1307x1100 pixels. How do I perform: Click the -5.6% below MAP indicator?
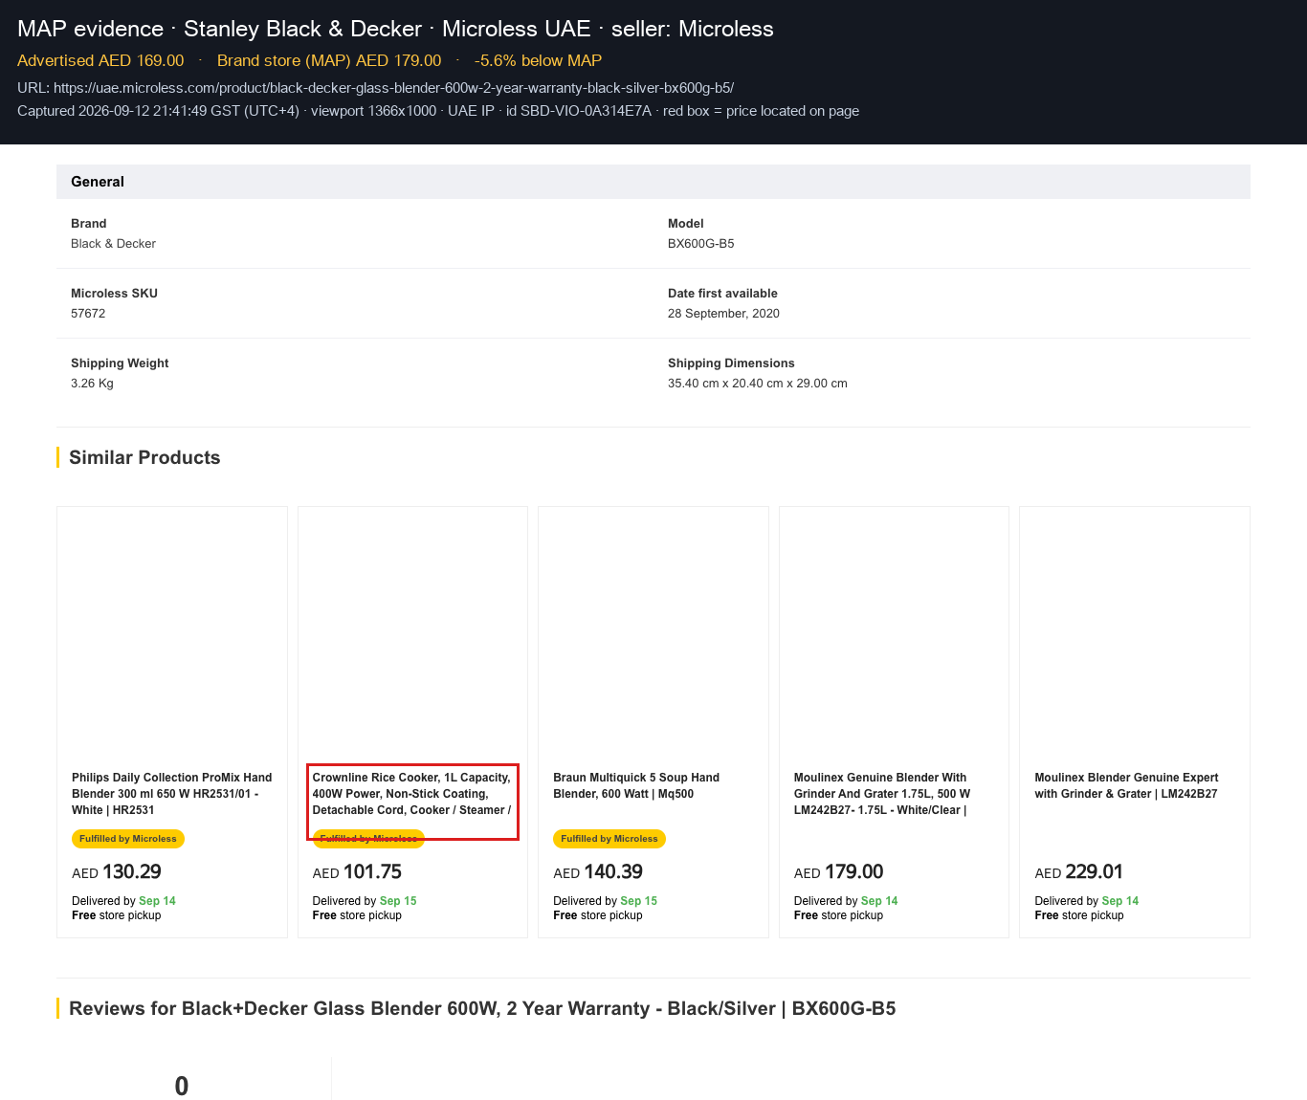pos(538,60)
